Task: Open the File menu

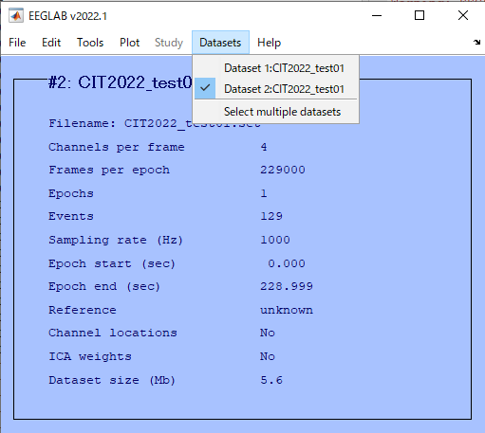Action: [17, 43]
